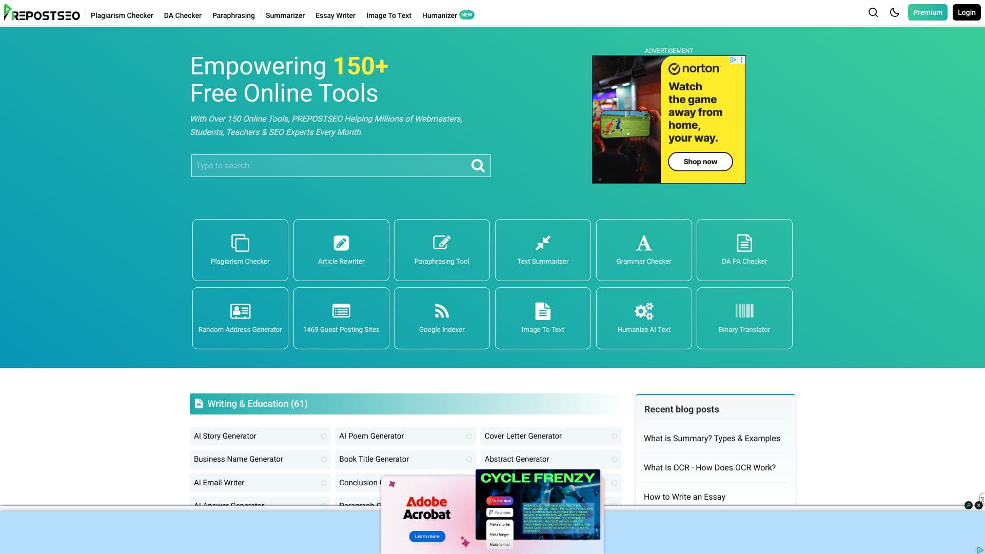Screen dimensions: 985x554
Task: Open the AI Story Generator link
Action: [x=260, y=436]
